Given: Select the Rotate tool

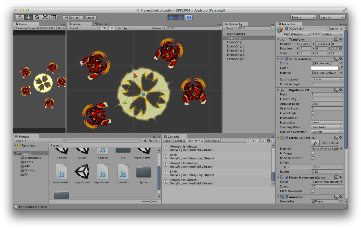Looking at the screenshot, I should [37, 17].
